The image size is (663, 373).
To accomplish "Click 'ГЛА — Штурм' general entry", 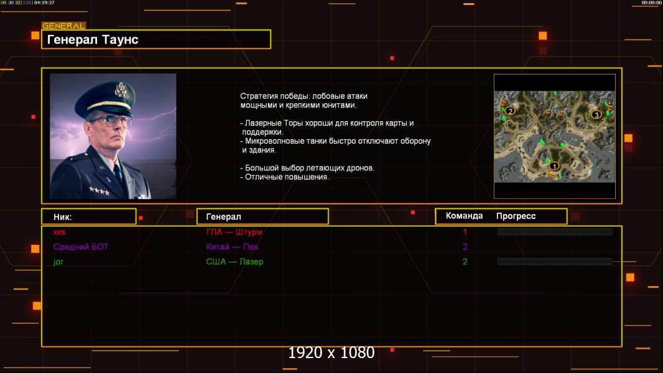I will (x=234, y=232).
